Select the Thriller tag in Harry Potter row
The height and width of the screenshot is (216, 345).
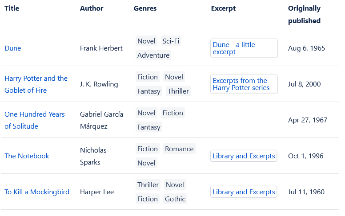point(178,91)
